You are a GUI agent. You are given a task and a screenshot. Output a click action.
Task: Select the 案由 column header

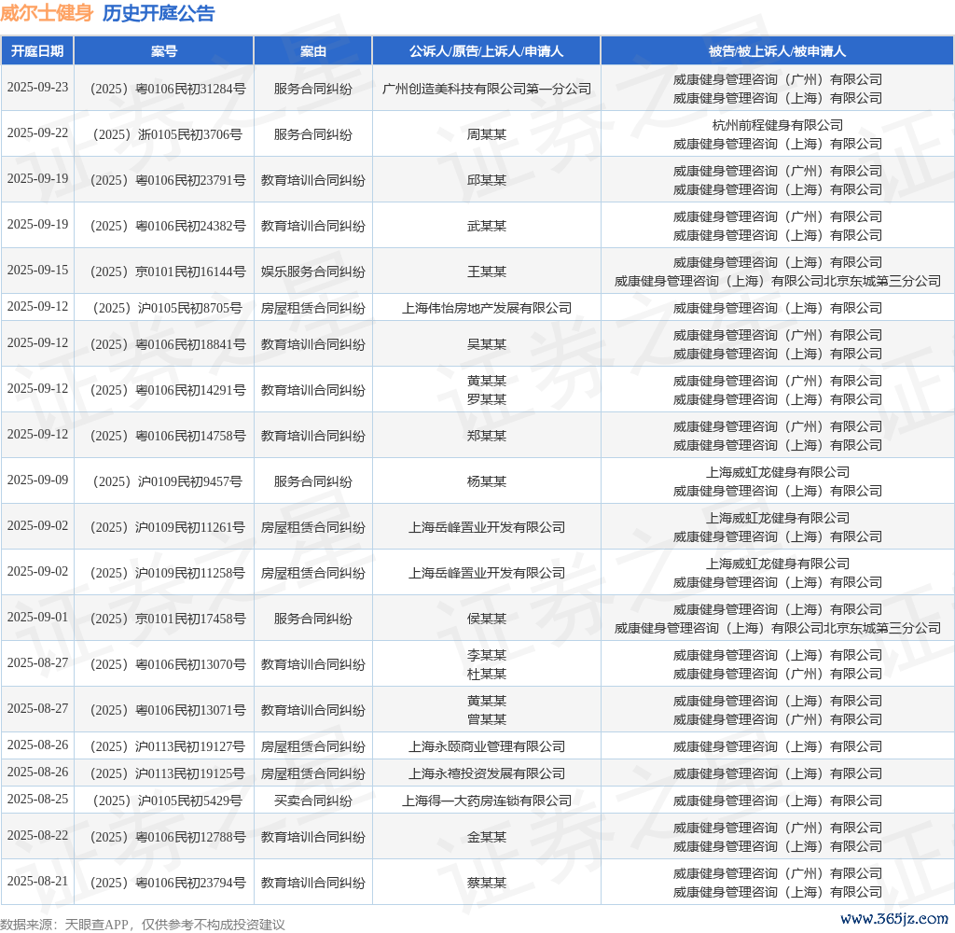coord(313,51)
